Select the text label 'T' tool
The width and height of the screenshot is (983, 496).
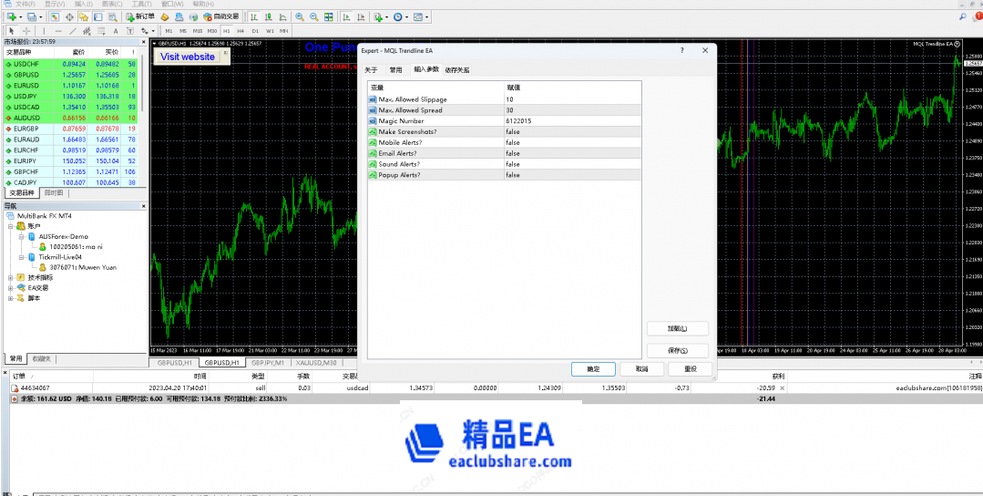[x=129, y=31]
